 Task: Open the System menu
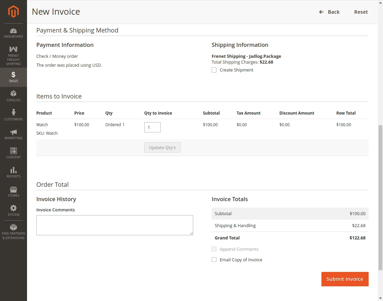[x=13, y=211]
